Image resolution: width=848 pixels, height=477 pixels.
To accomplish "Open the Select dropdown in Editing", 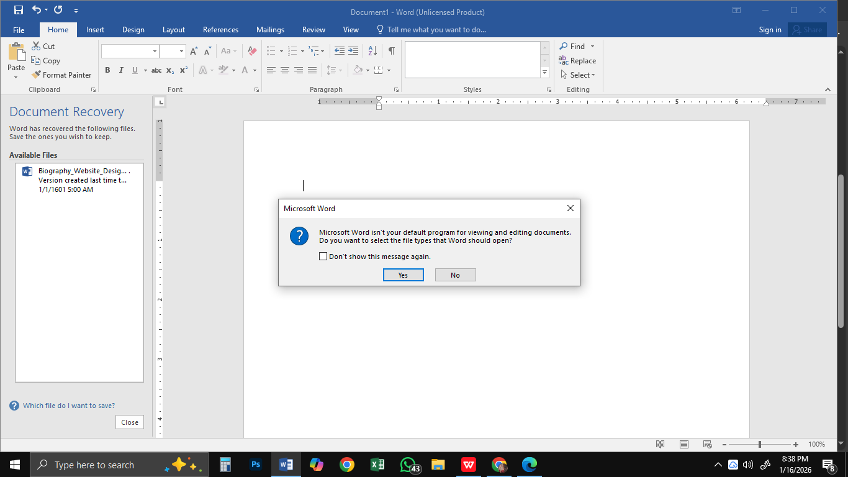I will (x=578, y=75).
